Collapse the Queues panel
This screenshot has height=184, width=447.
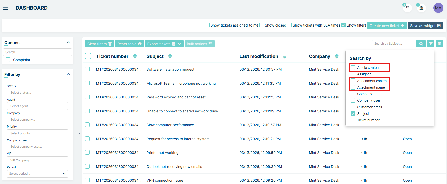coord(68,43)
